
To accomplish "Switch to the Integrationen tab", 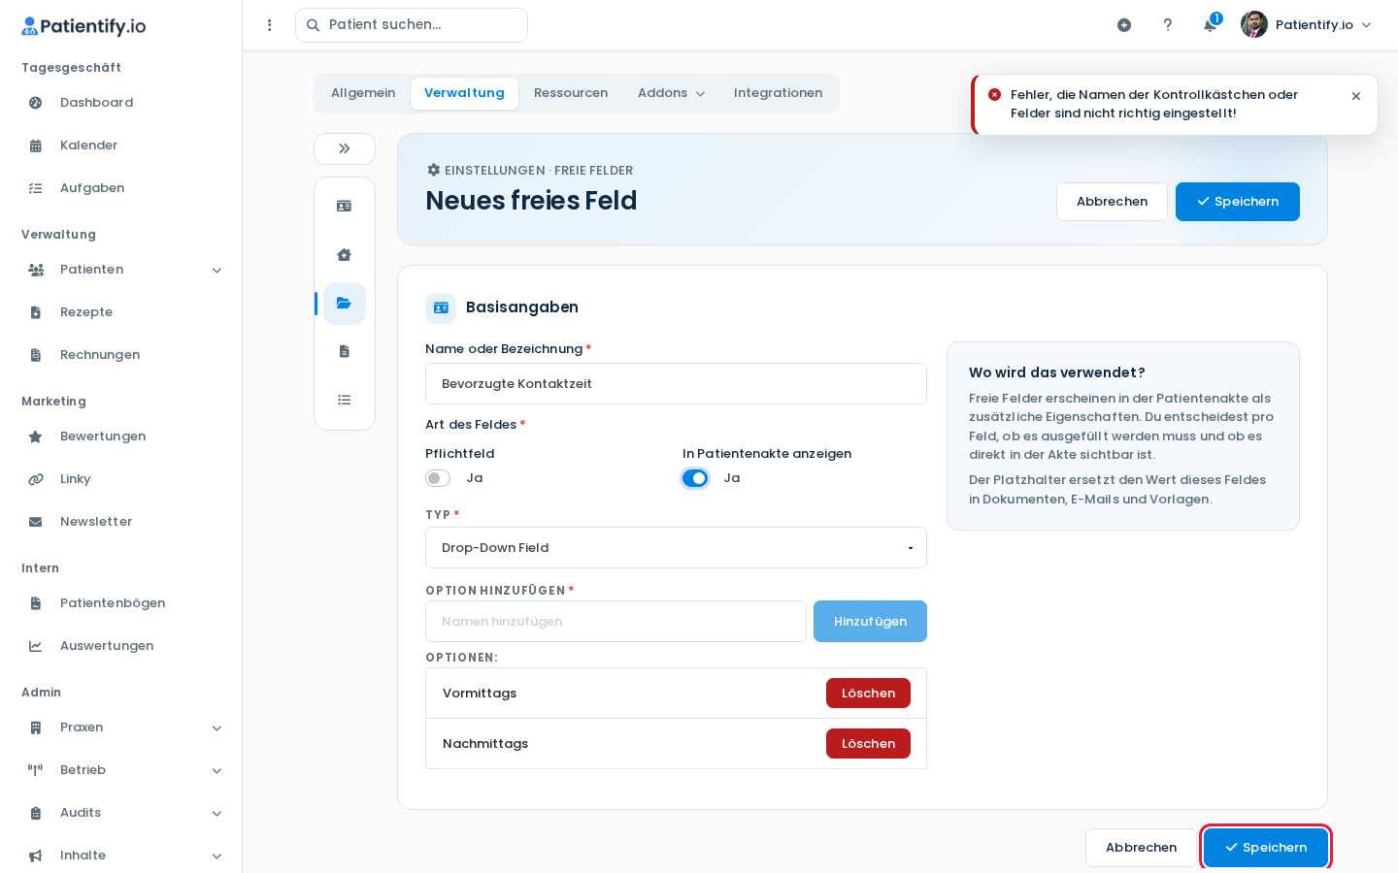I will click(x=778, y=93).
